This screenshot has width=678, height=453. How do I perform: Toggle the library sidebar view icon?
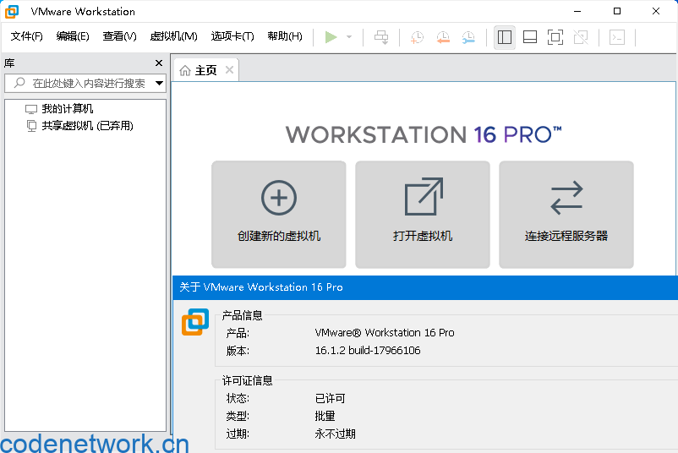pos(504,37)
